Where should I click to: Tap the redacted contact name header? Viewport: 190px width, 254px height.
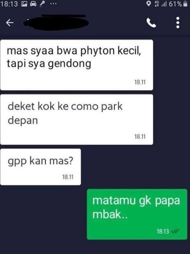pyautogui.click(x=56, y=23)
